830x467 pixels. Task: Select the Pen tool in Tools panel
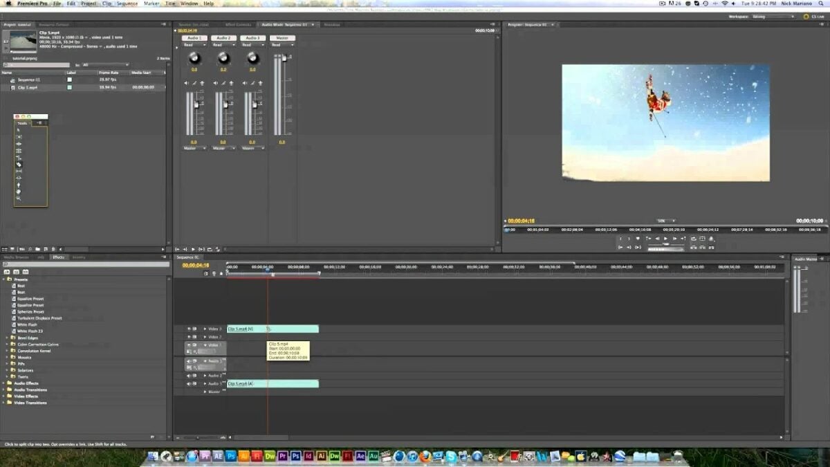tap(19, 185)
